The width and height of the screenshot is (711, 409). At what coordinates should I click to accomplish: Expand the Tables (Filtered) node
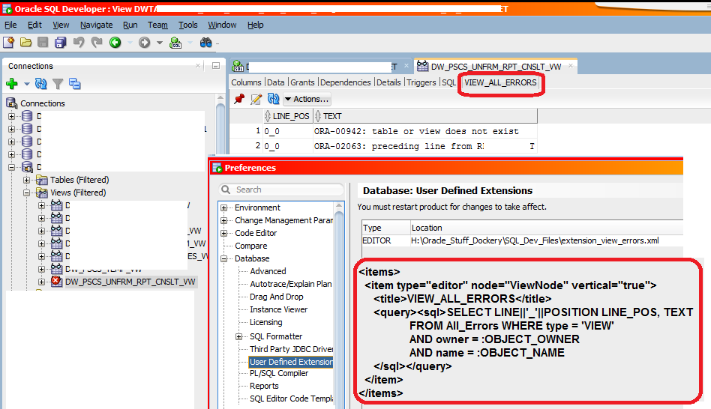pyautogui.click(x=26, y=180)
